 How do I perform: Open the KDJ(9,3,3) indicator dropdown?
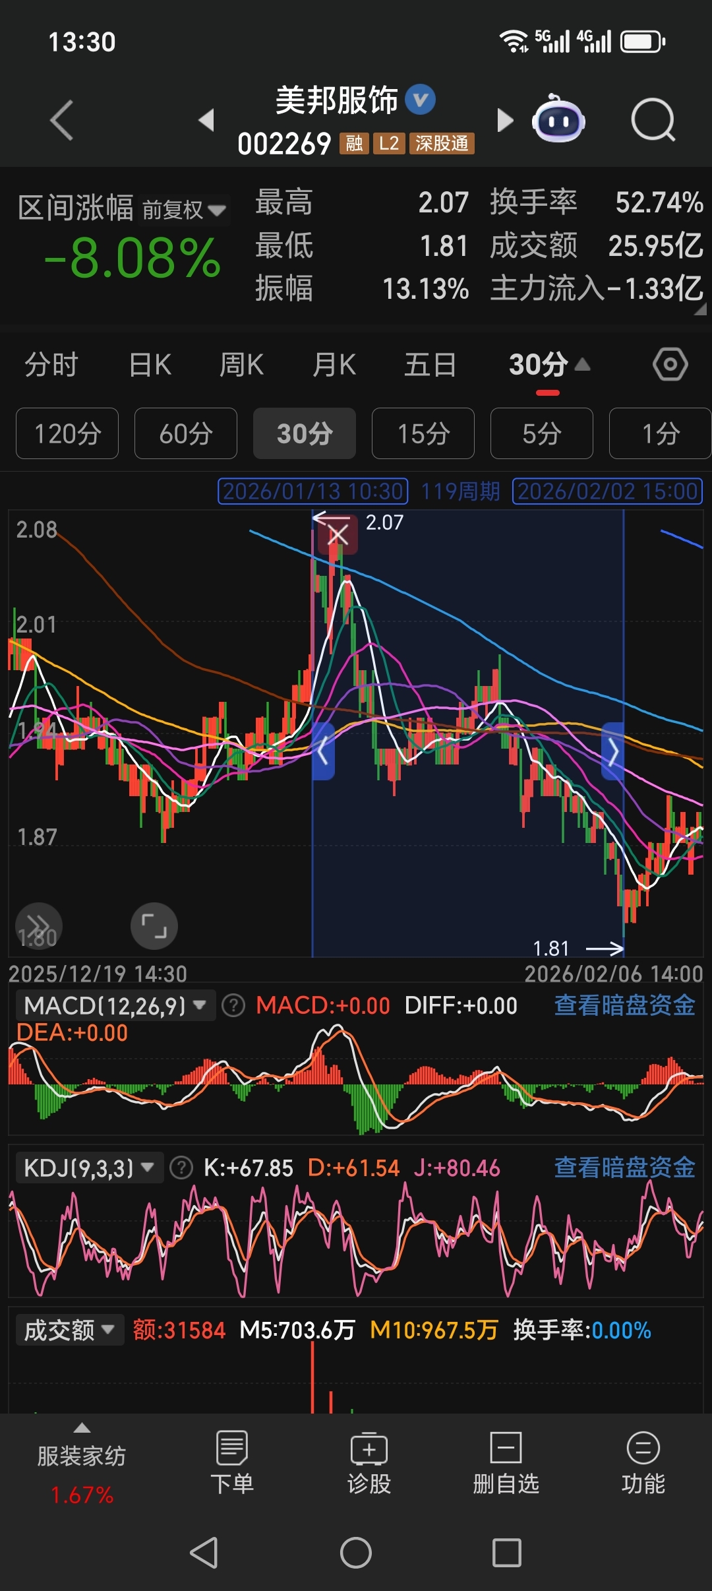90,1168
